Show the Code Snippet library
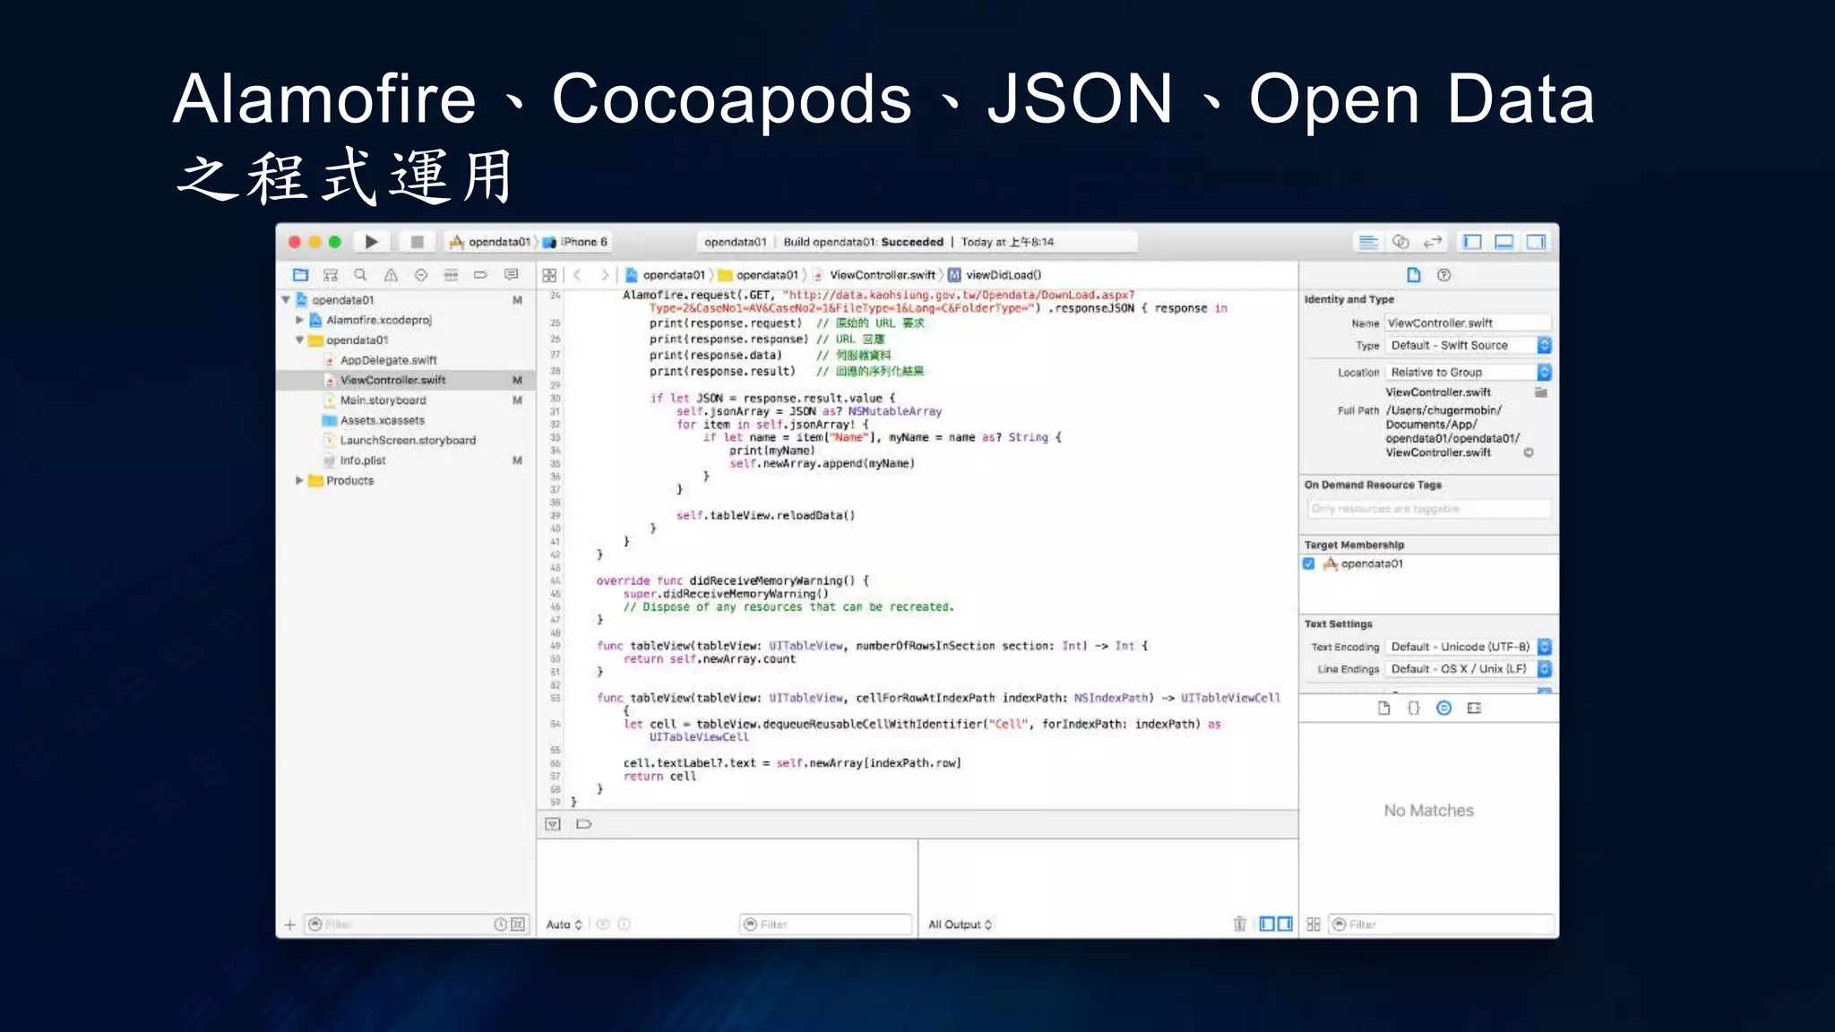Screen dimensions: 1835x1032 coord(1414,708)
